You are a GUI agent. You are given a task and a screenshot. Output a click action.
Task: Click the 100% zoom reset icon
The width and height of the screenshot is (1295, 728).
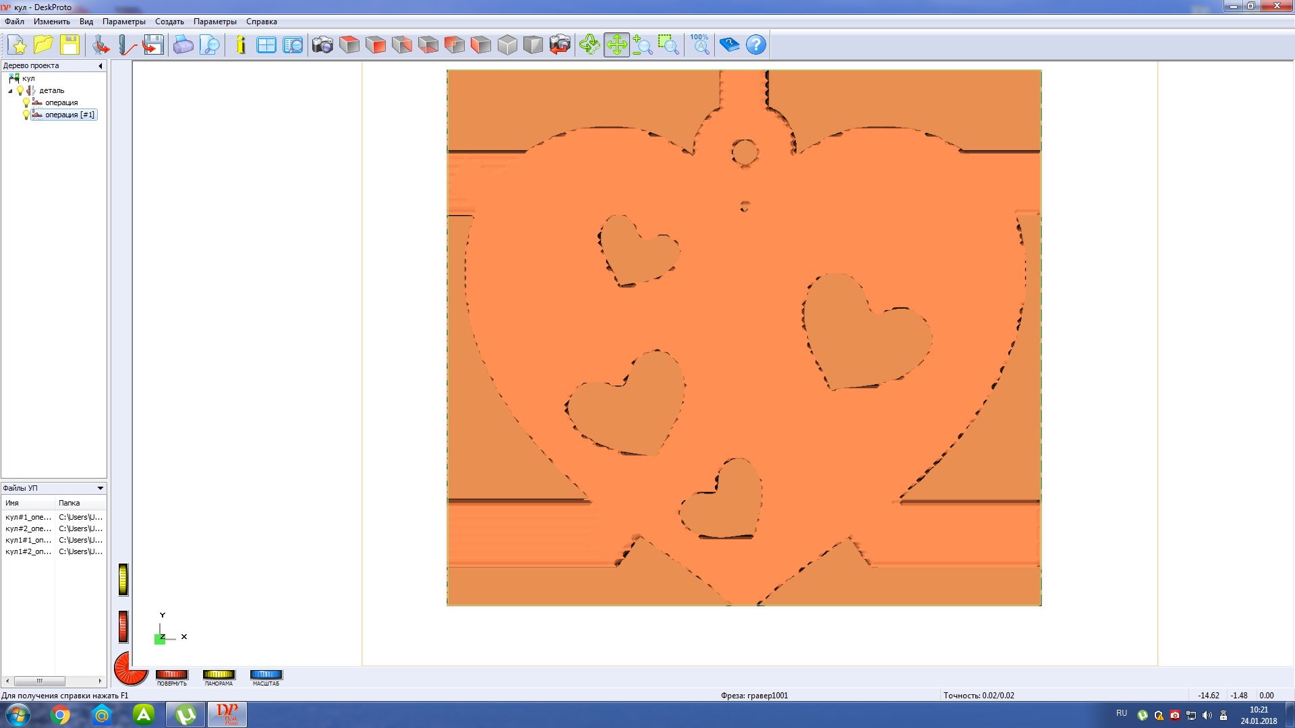click(700, 45)
